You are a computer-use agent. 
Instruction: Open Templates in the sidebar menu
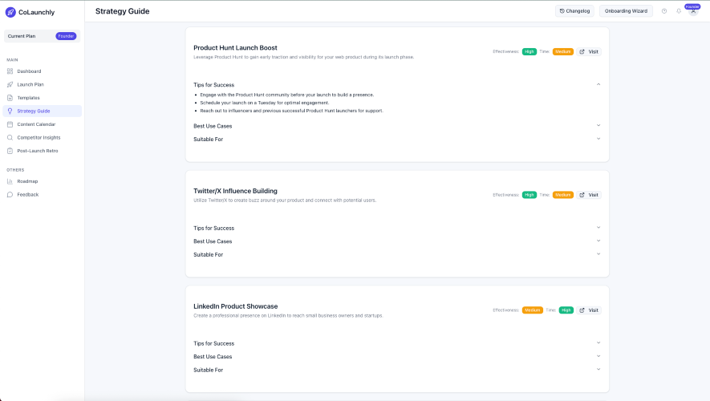click(28, 98)
